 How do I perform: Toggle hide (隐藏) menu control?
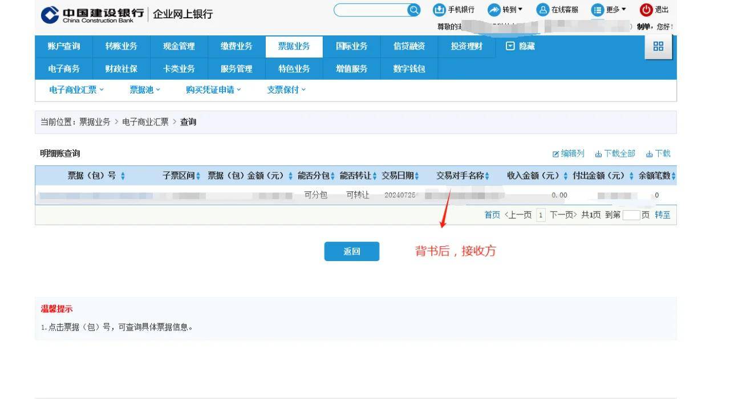coord(510,46)
